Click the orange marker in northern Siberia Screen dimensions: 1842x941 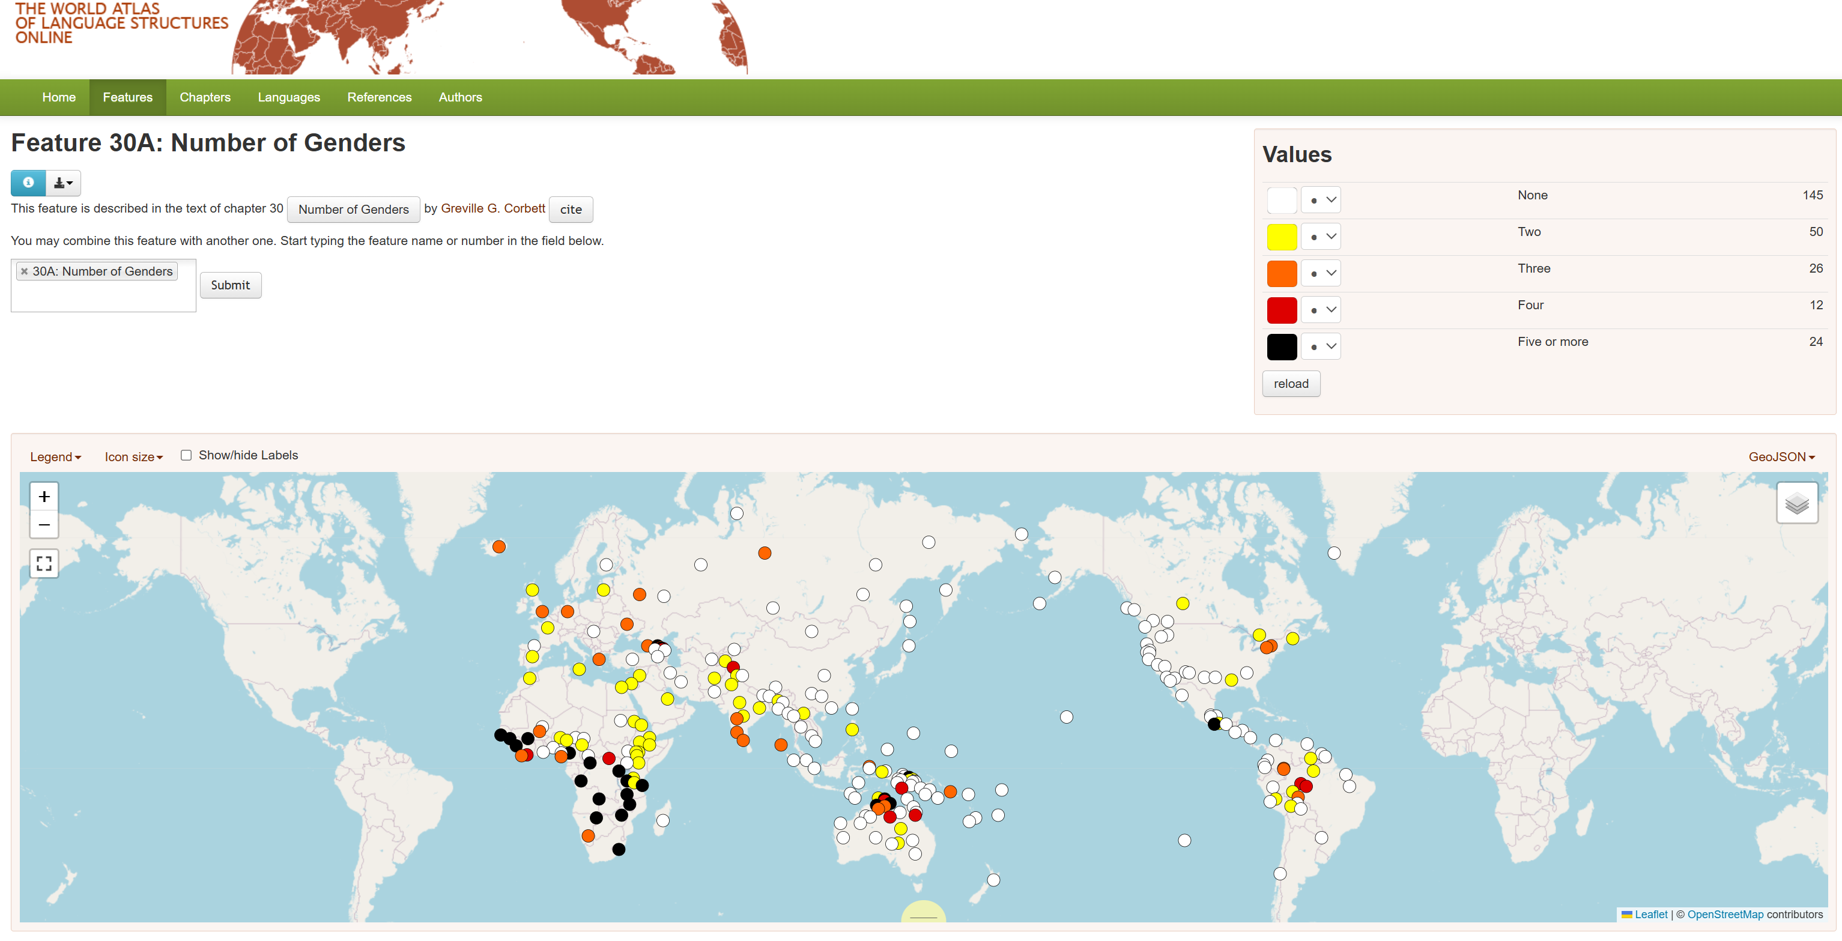[x=765, y=552]
